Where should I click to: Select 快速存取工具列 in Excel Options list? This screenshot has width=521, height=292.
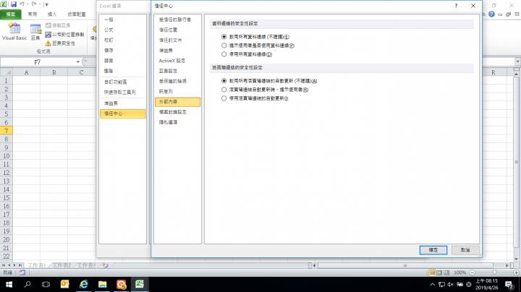(122, 93)
